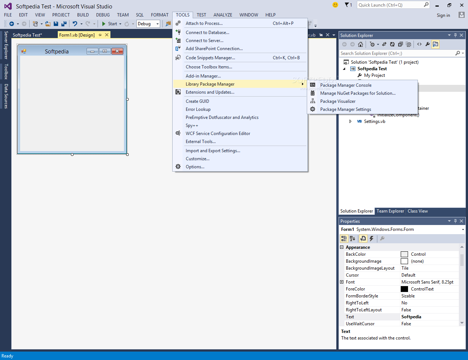Open the Toolbox side tab
This screenshot has width=468, height=360.
coord(6,72)
